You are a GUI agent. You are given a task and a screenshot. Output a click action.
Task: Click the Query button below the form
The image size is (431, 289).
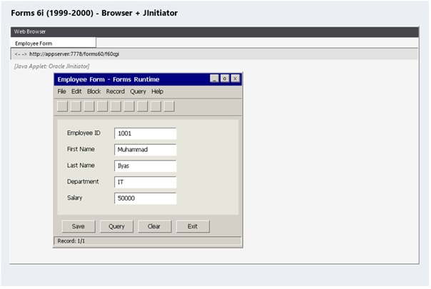tap(116, 227)
